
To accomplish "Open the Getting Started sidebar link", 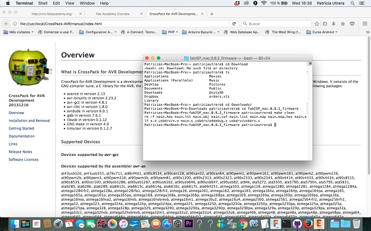I will pyautogui.click(x=21, y=128).
